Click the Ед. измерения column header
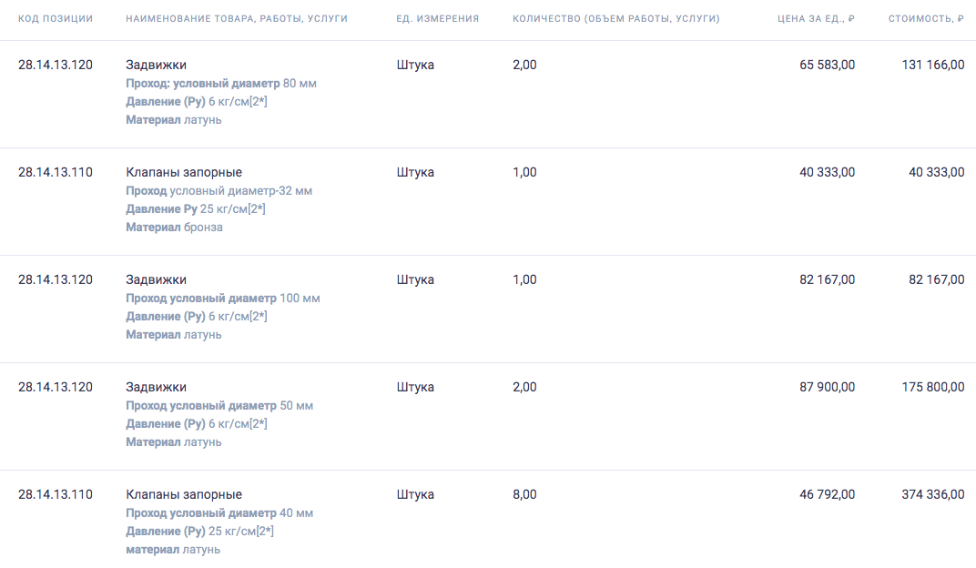Screen dimensions: 976x568 (x=438, y=19)
